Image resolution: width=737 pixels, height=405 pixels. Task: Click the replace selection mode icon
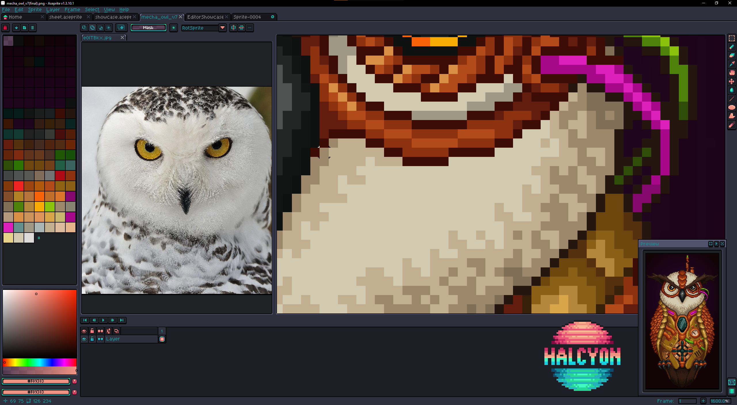click(84, 28)
